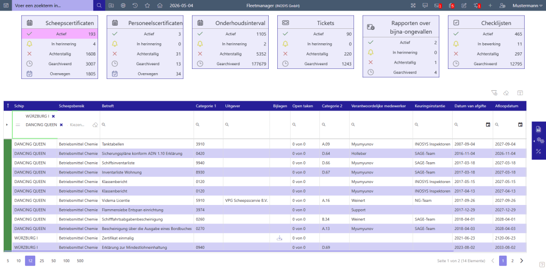The width and height of the screenshot is (546, 269).
Task: Open notifications bell icon
Action: point(477,5)
